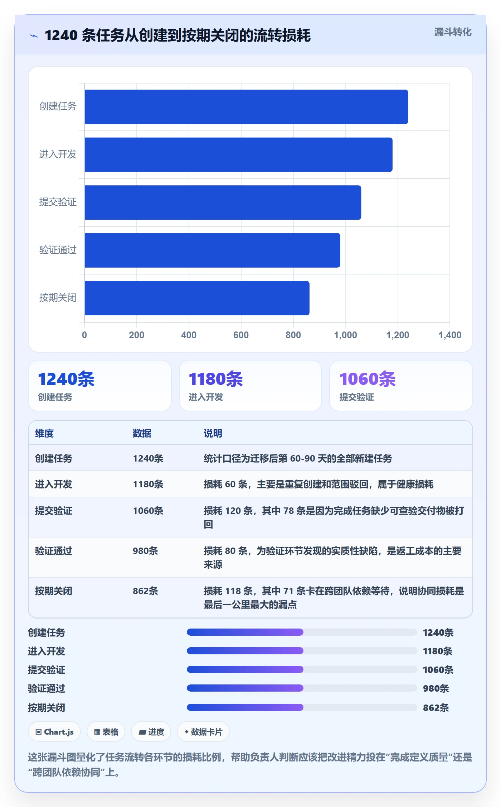Click the 进度 tag bar icon
Image resolution: width=501 pixels, height=807 pixels.
coord(142,732)
